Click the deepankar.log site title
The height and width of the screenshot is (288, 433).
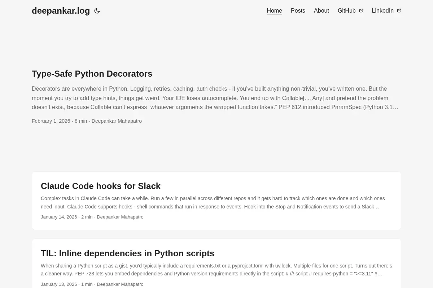tap(61, 11)
